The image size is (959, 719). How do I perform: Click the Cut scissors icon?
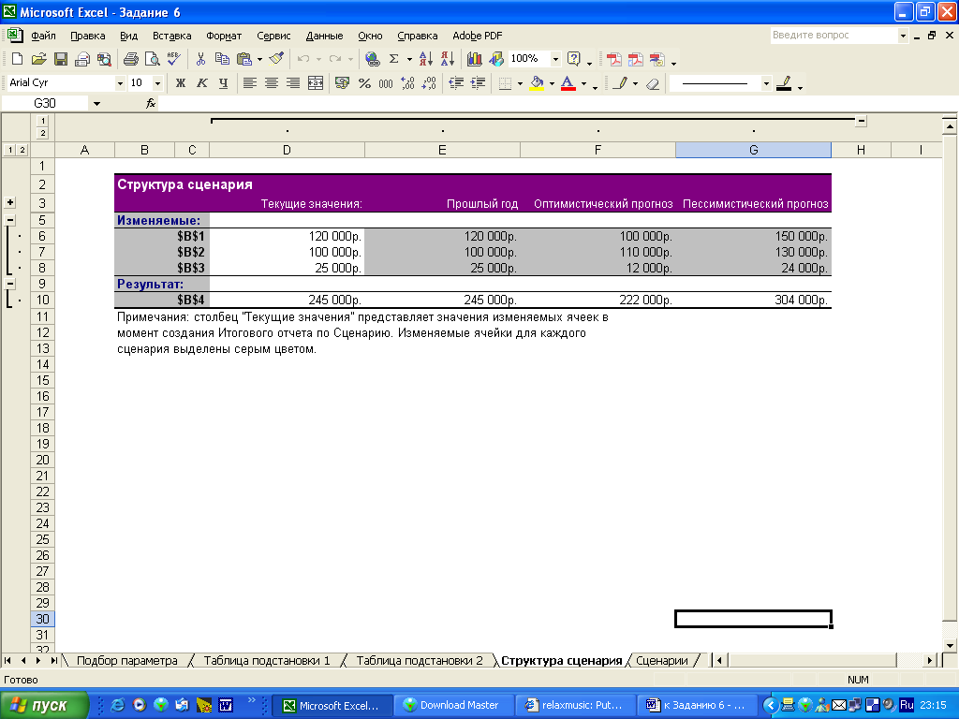[200, 59]
